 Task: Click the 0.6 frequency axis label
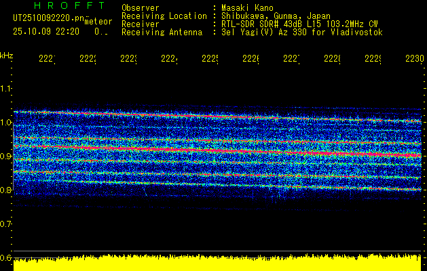(x=5, y=257)
